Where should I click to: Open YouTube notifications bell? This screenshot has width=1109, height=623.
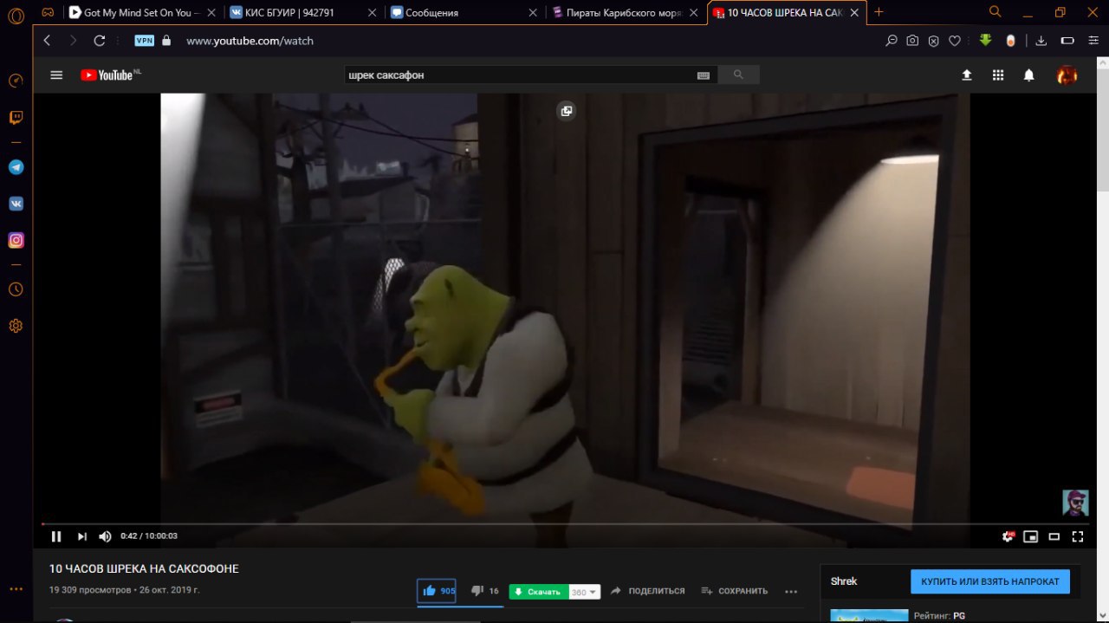click(1029, 75)
